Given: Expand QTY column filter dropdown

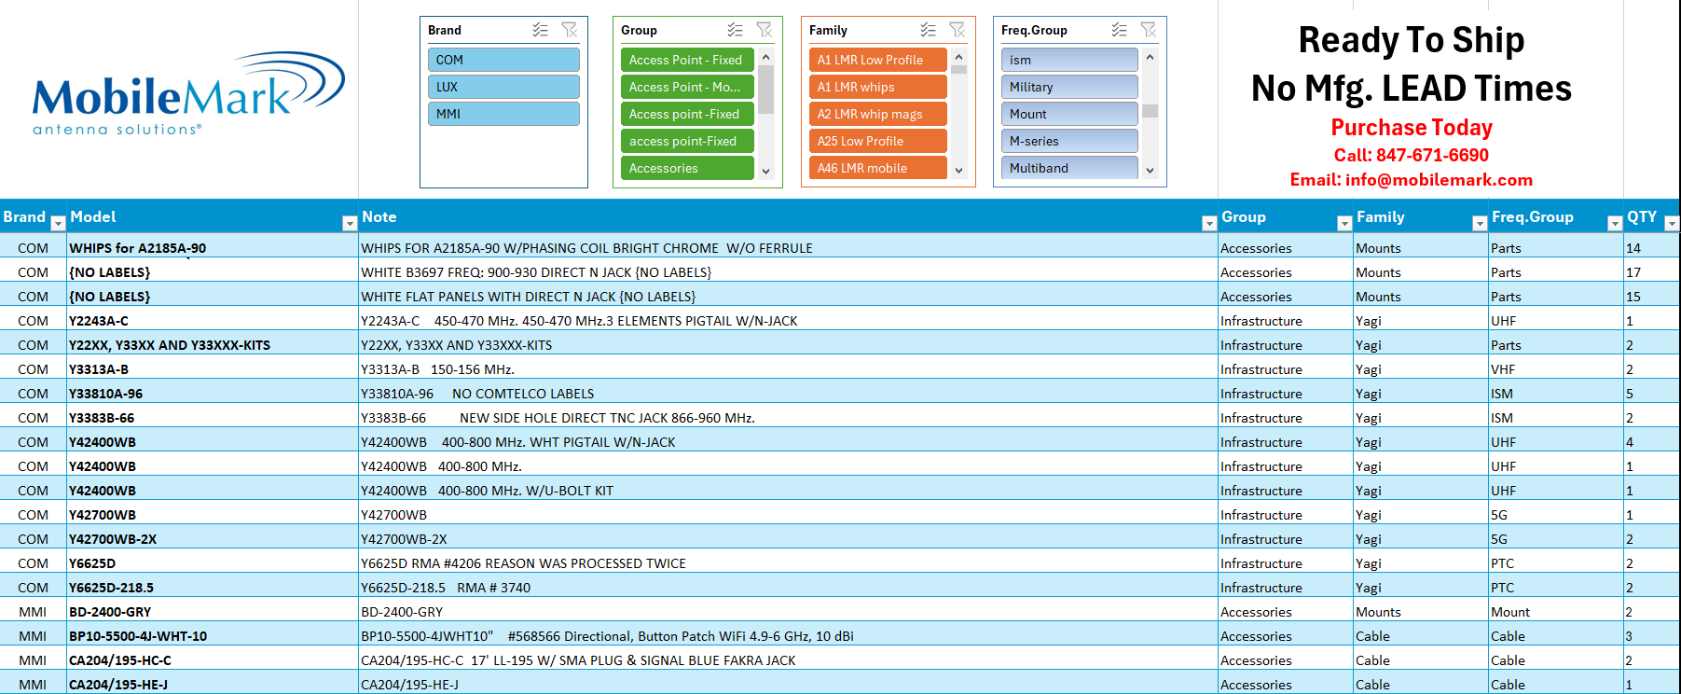Looking at the screenshot, I should [1671, 223].
